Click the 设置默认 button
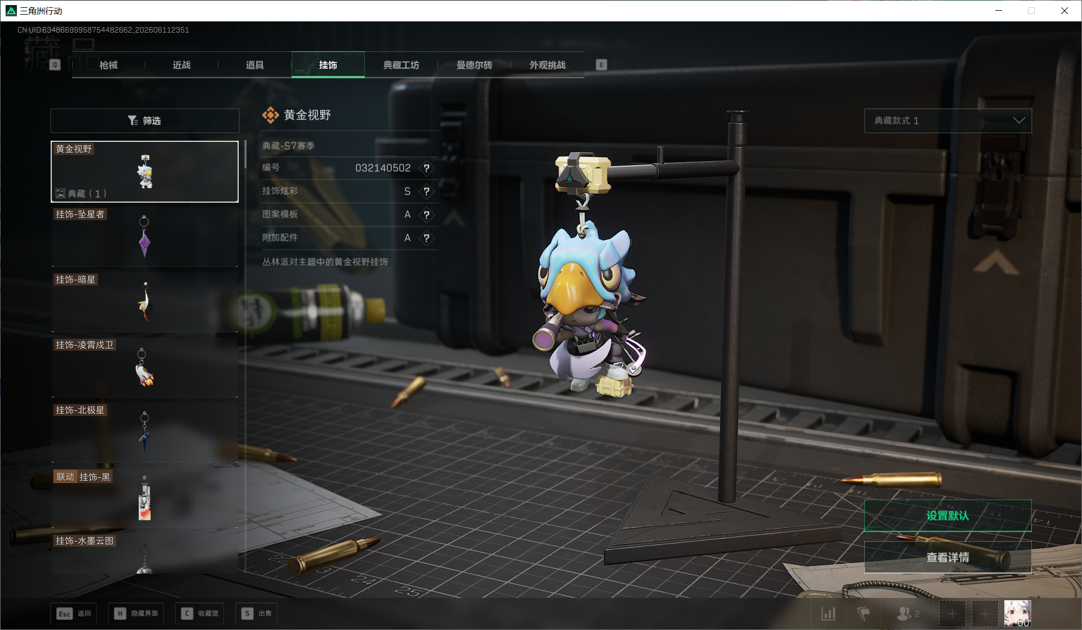 click(x=947, y=516)
